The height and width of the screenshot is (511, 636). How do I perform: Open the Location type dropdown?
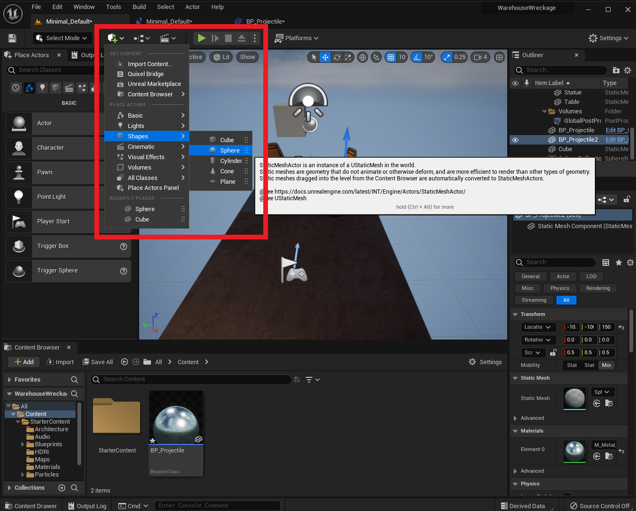[537, 327]
